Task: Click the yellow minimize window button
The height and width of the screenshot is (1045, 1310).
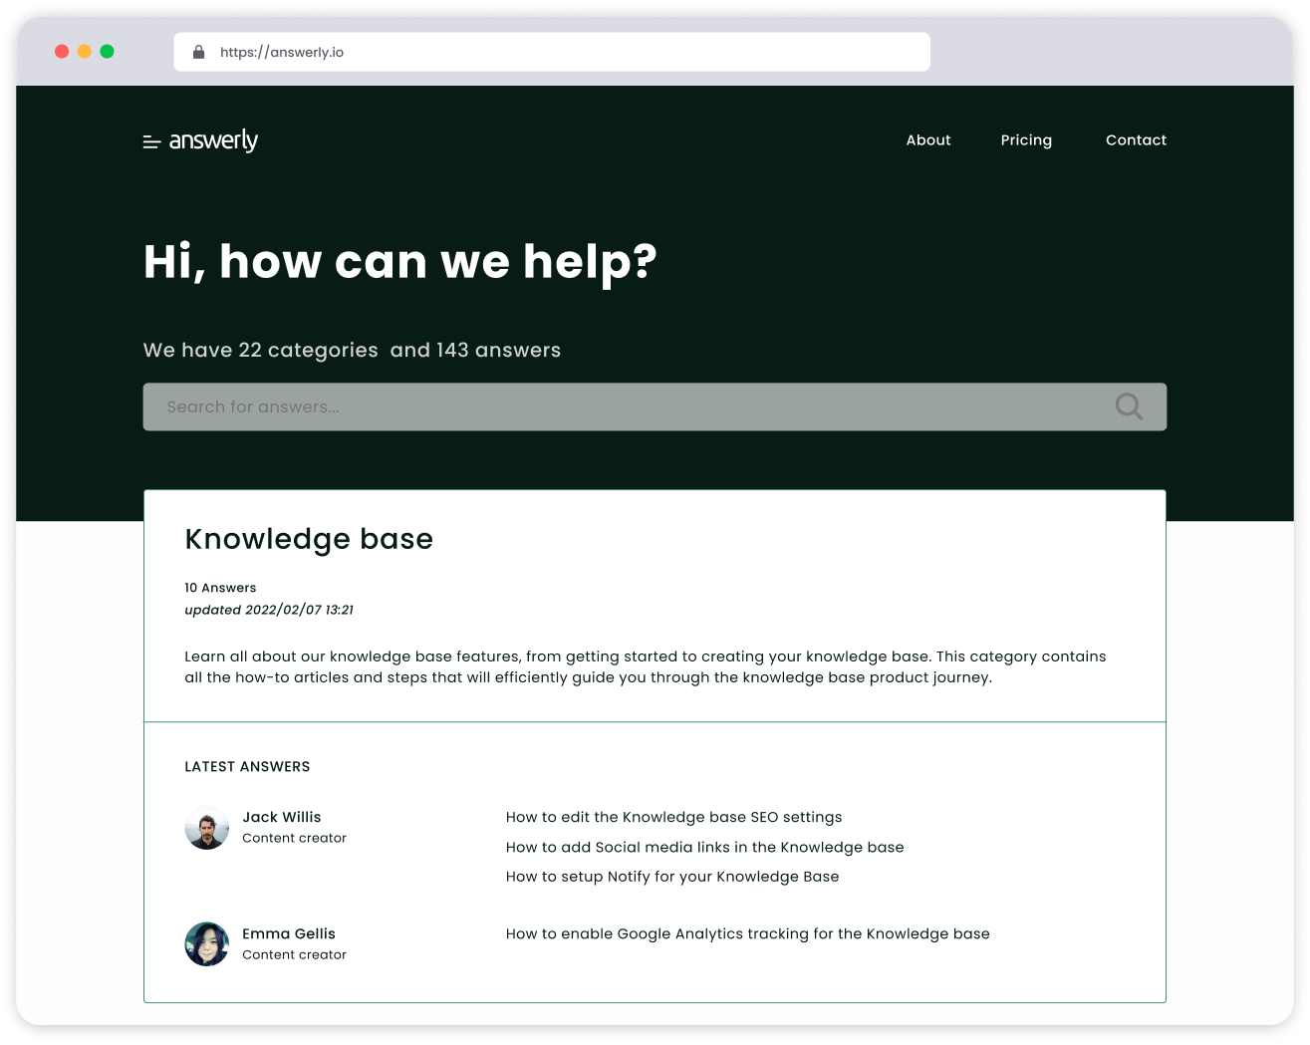Action: (x=85, y=52)
